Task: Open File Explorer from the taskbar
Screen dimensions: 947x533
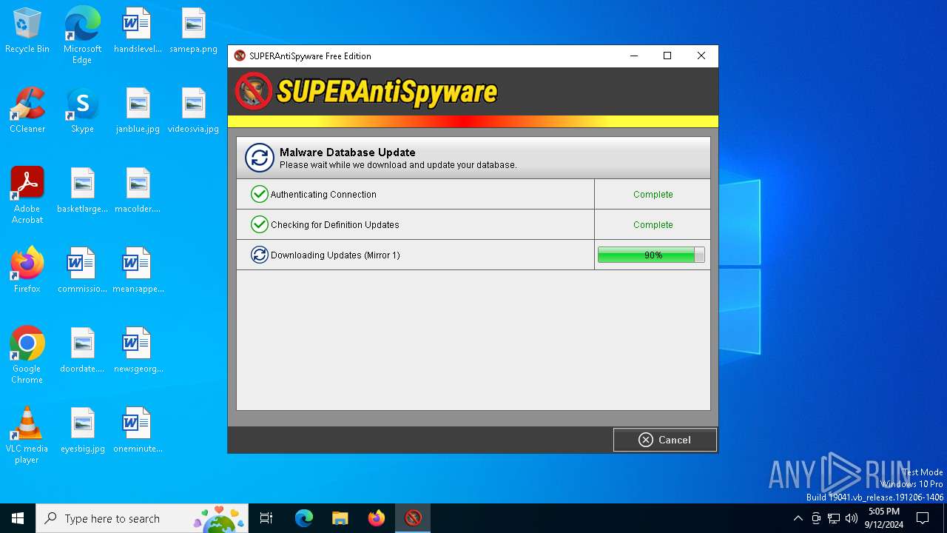Action: click(340, 518)
